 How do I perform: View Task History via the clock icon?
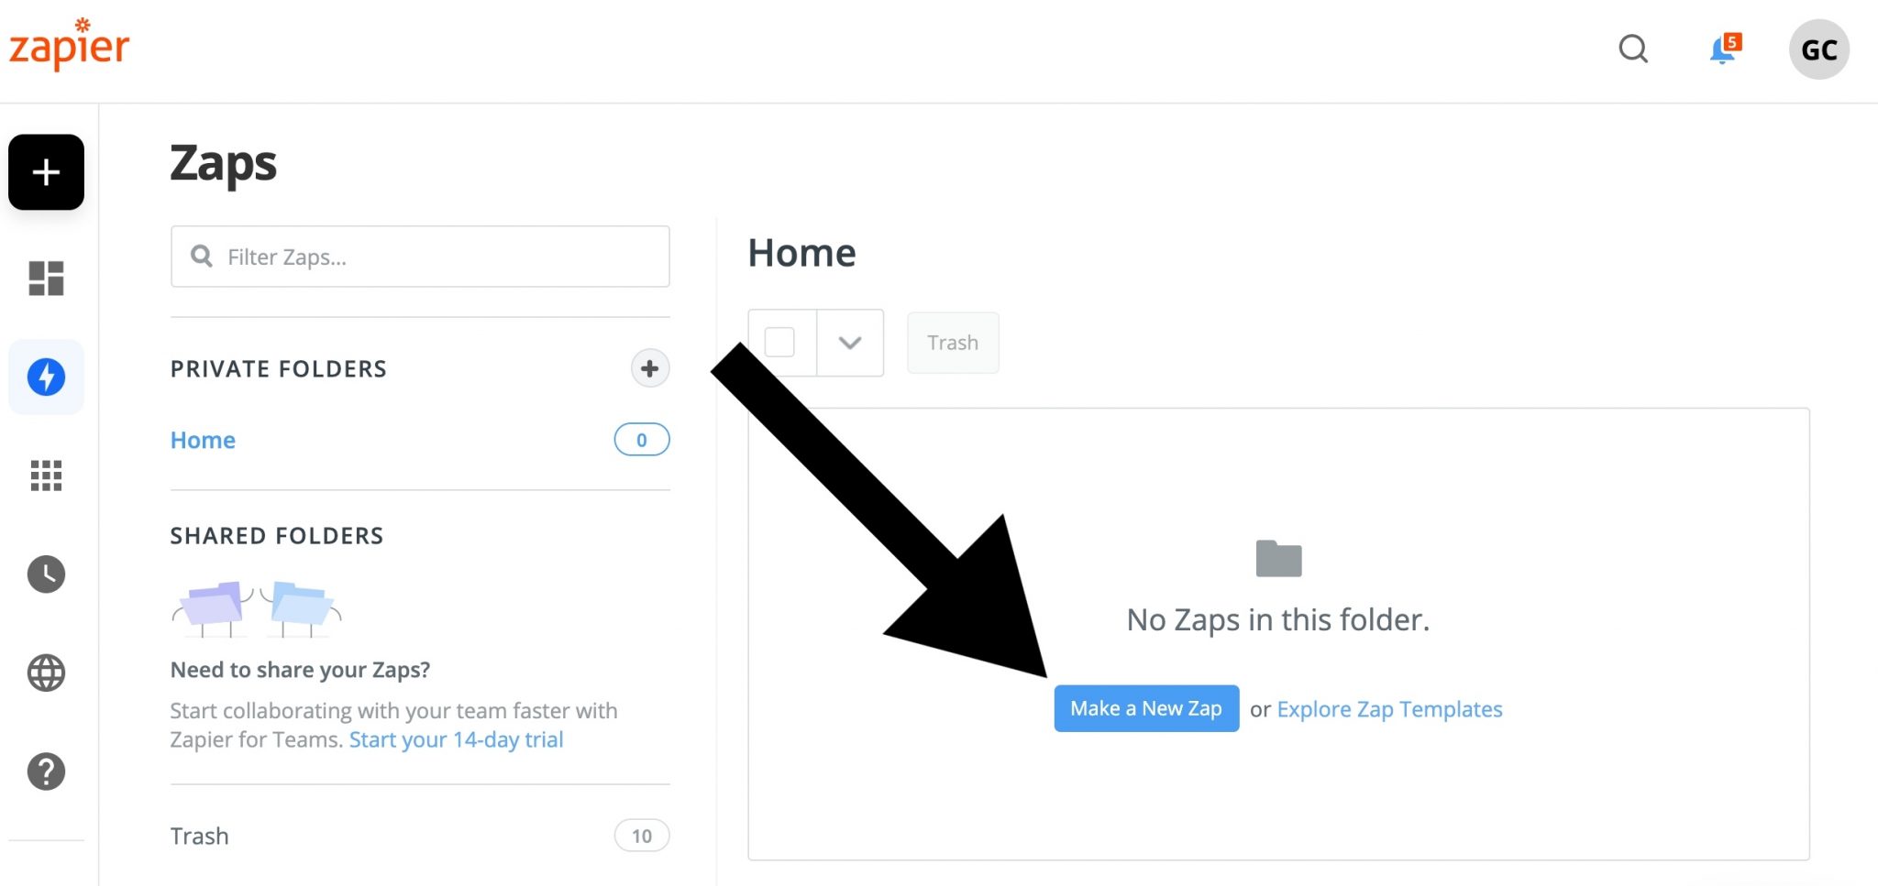click(46, 574)
